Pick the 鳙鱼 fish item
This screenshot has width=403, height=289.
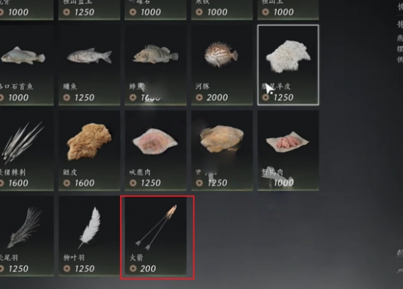(x=89, y=66)
